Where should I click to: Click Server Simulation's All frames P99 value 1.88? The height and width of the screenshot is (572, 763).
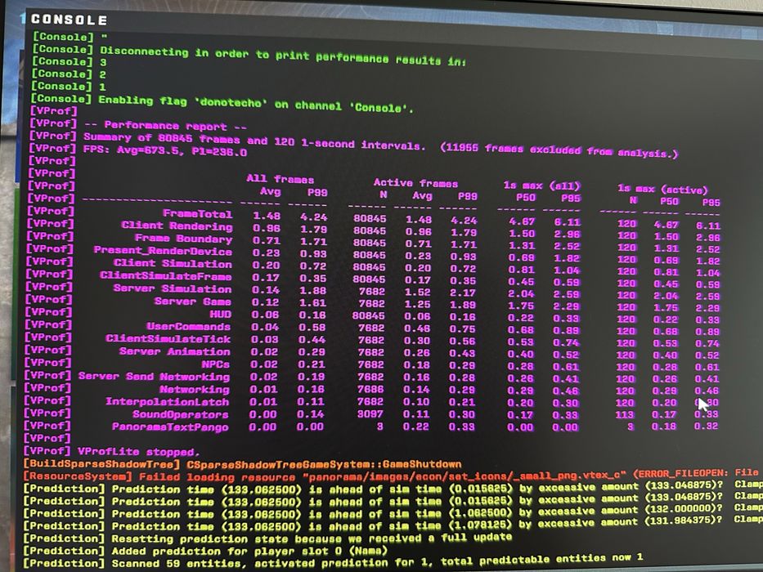pyautogui.click(x=312, y=291)
